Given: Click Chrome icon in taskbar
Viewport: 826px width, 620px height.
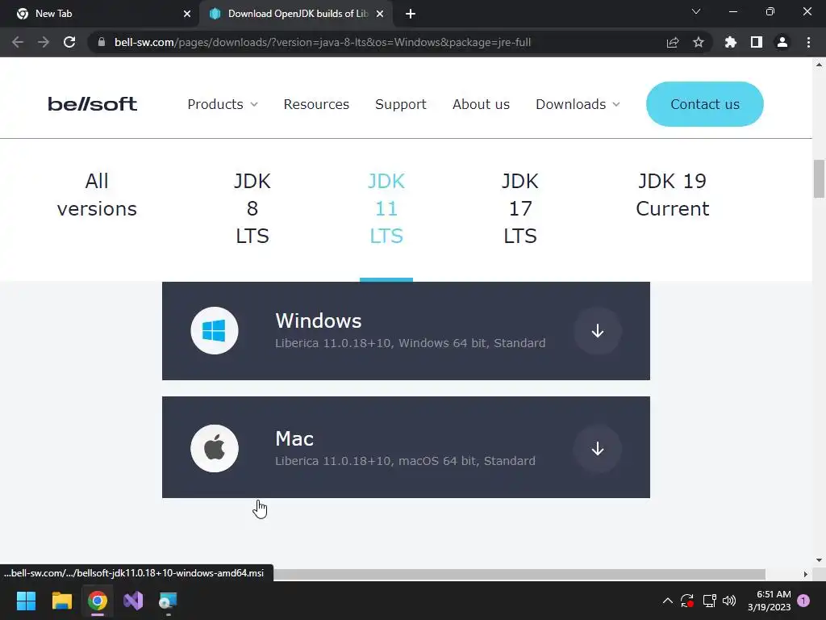Looking at the screenshot, I should point(98,601).
